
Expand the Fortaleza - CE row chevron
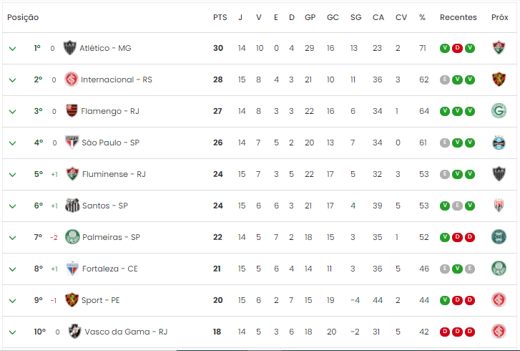click(x=12, y=269)
